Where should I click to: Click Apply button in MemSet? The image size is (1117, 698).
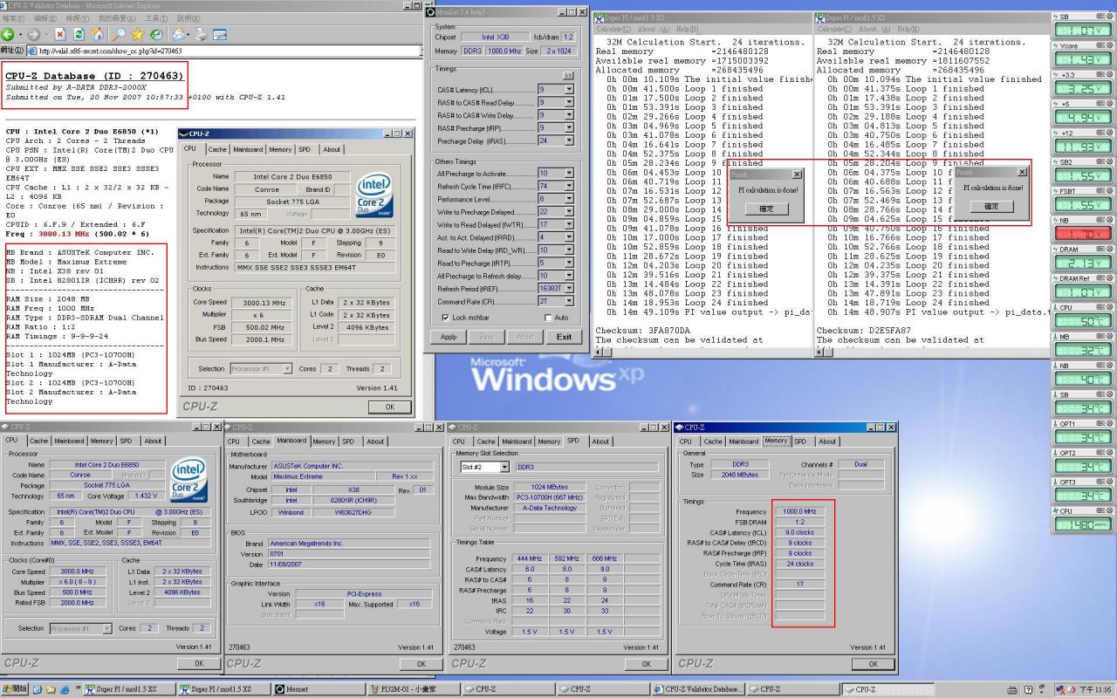point(449,337)
